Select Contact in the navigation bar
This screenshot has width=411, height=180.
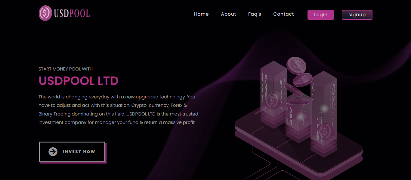coord(283,14)
